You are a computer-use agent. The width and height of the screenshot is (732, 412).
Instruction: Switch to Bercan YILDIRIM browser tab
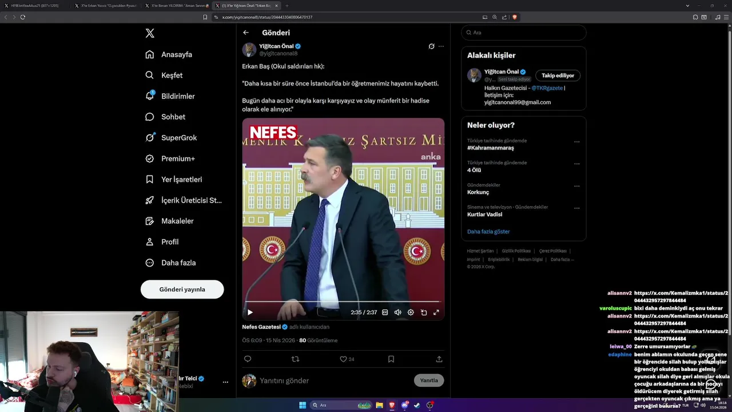[x=176, y=6]
